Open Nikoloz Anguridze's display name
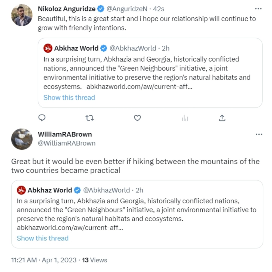The image size is (272, 272). click(x=67, y=9)
